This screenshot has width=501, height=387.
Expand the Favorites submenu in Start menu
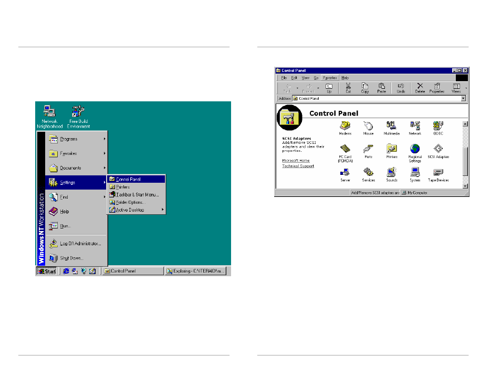click(76, 153)
